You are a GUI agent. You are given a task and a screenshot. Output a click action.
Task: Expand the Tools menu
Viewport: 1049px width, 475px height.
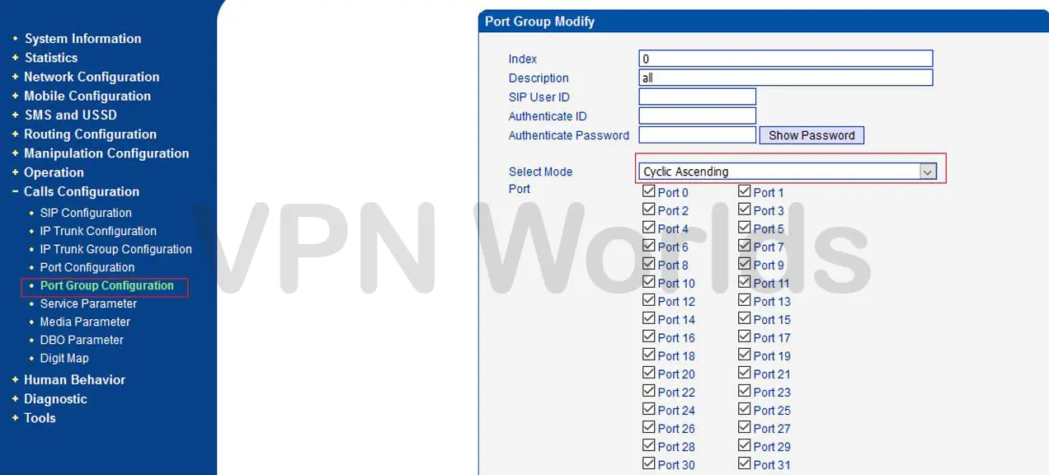[x=39, y=418]
